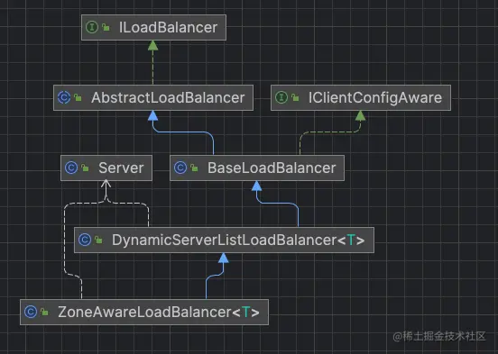Viewport: 498px width, 354px height.
Task: Select the DynamicServerListLoadBalancer<T> node
Action: click(x=225, y=241)
